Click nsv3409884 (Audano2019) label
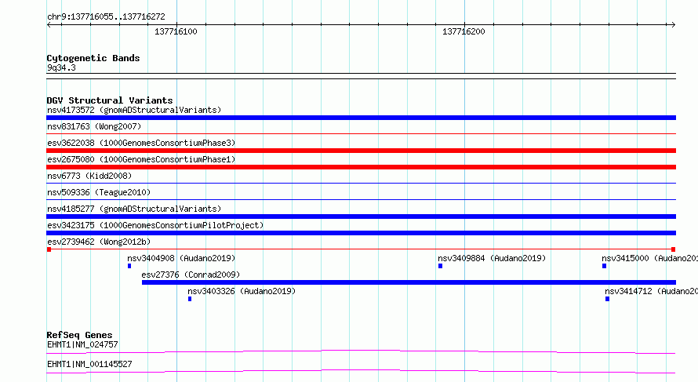The image size is (698, 382). point(492,258)
